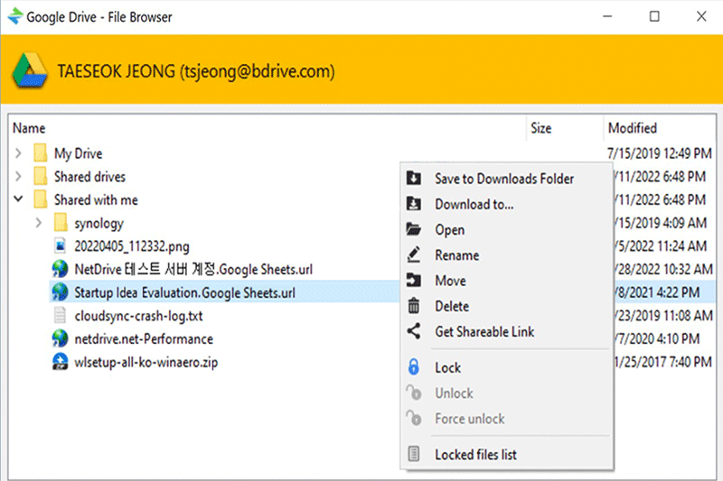Select the 20220405_112332.png file
This screenshot has height=481, width=723.
click(x=132, y=245)
